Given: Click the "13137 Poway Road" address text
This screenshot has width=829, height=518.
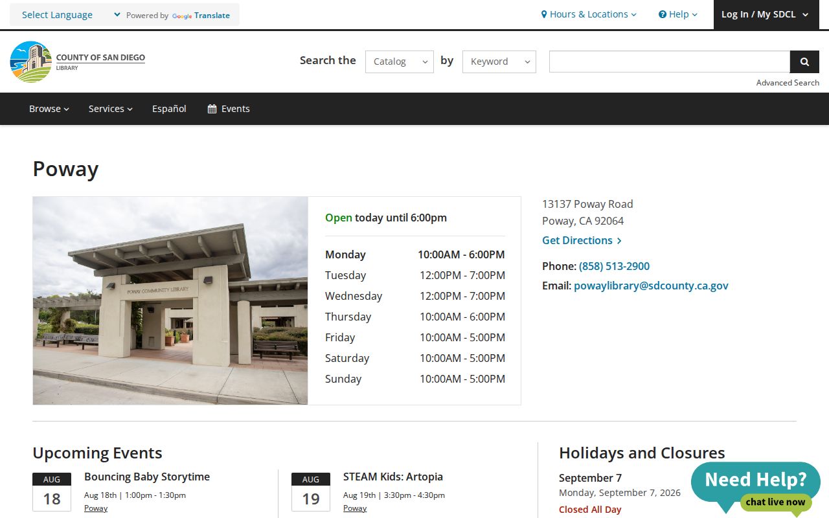Looking at the screenshot, I should point(587,204).
